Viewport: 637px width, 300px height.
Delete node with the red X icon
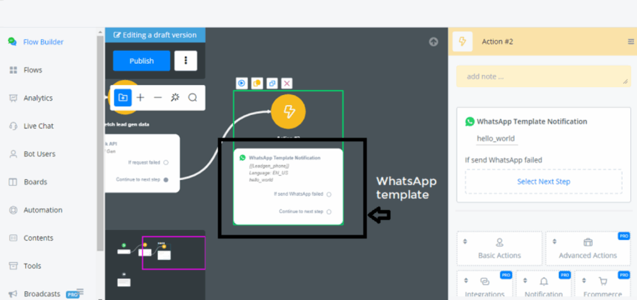(287, 83)
